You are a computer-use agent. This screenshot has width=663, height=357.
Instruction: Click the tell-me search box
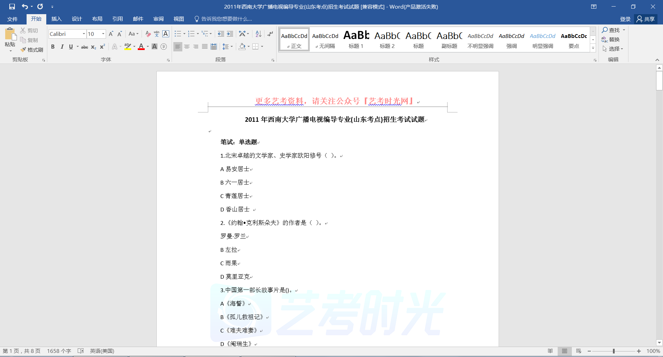(227, 19)
